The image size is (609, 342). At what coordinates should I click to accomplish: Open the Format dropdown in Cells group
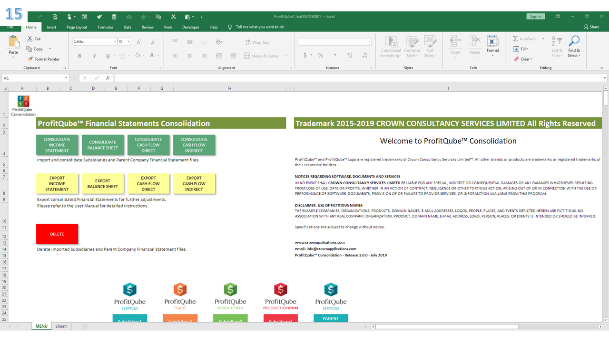(x=493, y=46)
